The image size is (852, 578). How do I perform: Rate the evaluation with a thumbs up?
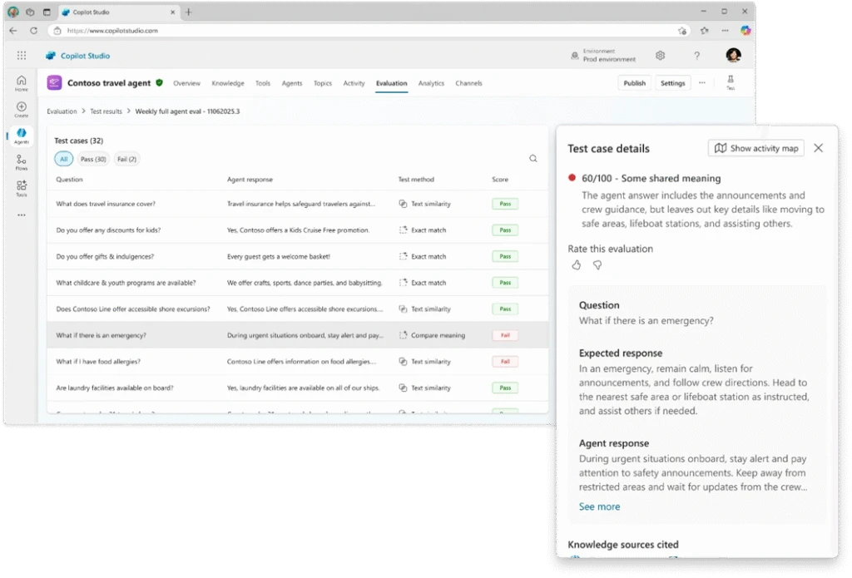point(576,264)
